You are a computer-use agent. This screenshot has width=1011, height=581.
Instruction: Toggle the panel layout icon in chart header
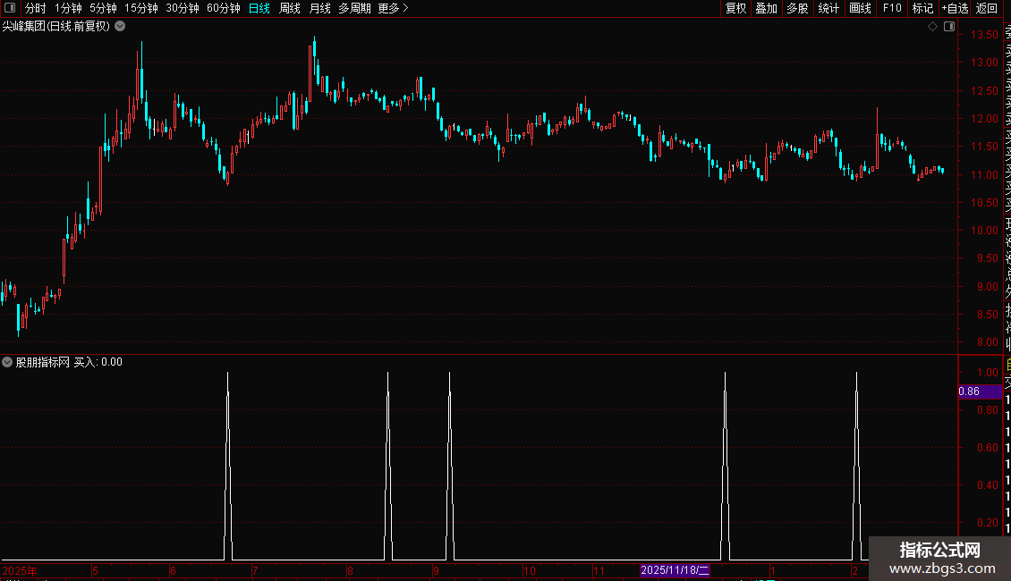949,27
